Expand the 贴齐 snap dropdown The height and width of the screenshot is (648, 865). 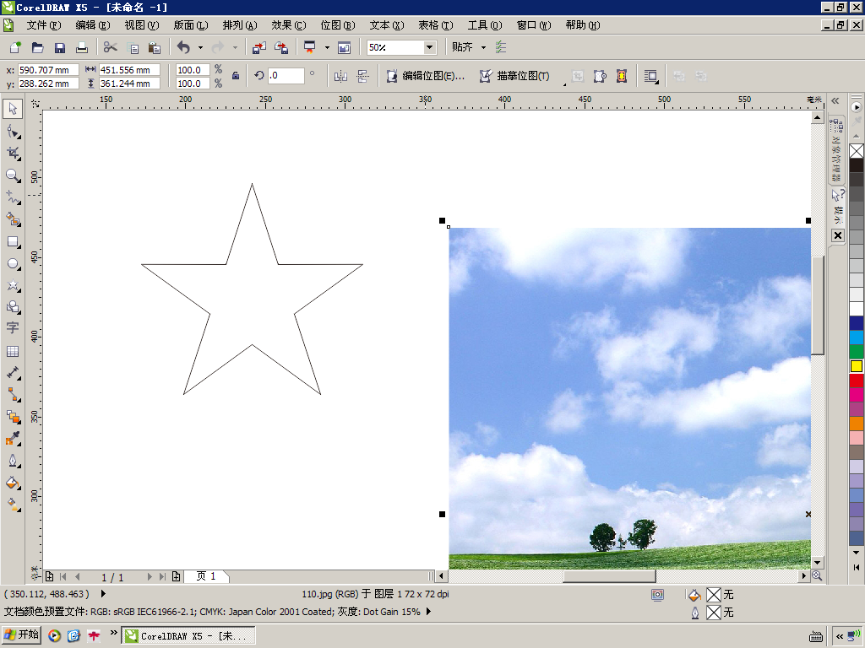[x=483, y=47]
